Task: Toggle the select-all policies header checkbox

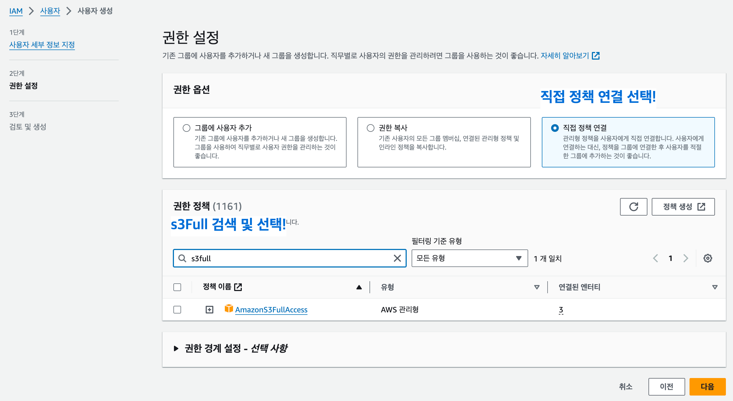Action: pos(177,287)
